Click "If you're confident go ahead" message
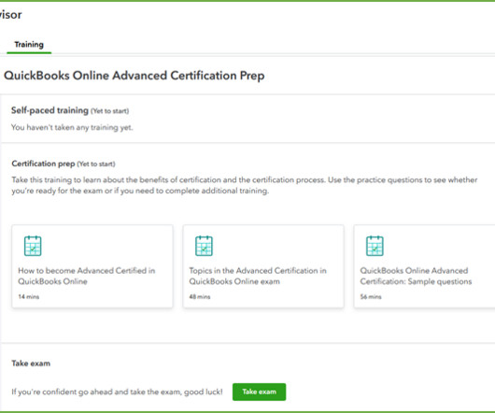This screenshot has width=495, height=413. pyautogui.click(x=117, y=392)
